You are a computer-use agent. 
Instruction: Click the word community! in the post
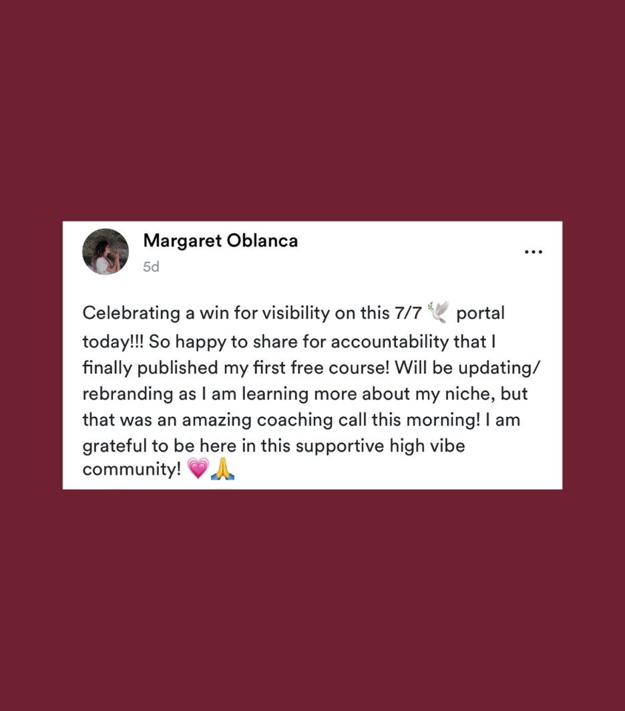132,470
